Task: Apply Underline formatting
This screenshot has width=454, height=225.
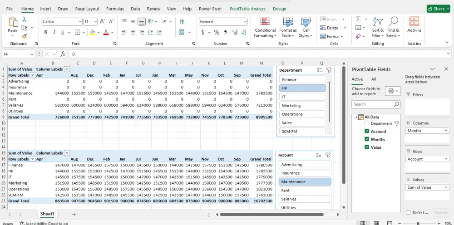Action: pos(63,32)
